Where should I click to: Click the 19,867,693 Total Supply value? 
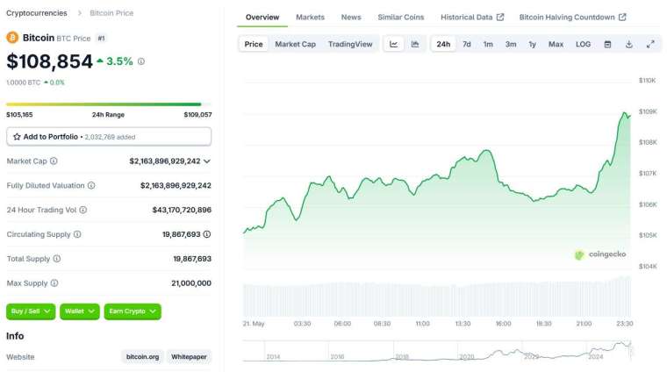click(192, 259)
